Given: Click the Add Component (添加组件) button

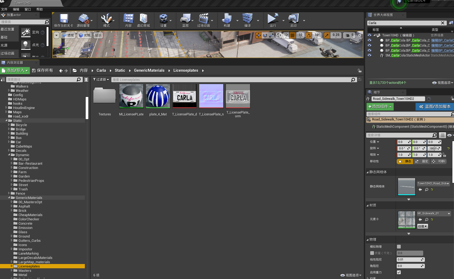Looking at the screenshot, I should pos(380,107).
